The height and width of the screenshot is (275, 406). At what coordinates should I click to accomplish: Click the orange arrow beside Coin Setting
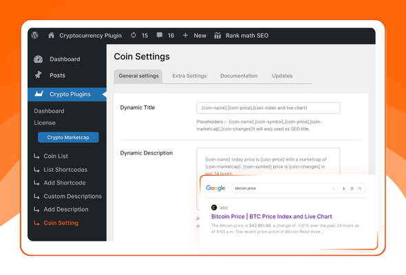click(36, 223)
